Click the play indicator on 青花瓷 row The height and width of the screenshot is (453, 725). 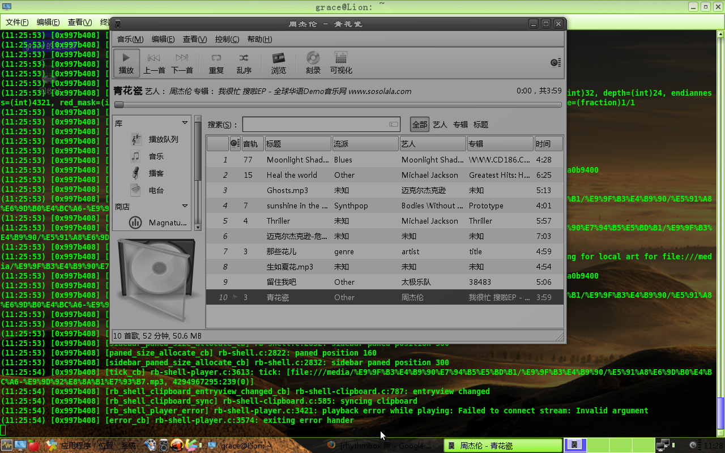pos(235,297)
